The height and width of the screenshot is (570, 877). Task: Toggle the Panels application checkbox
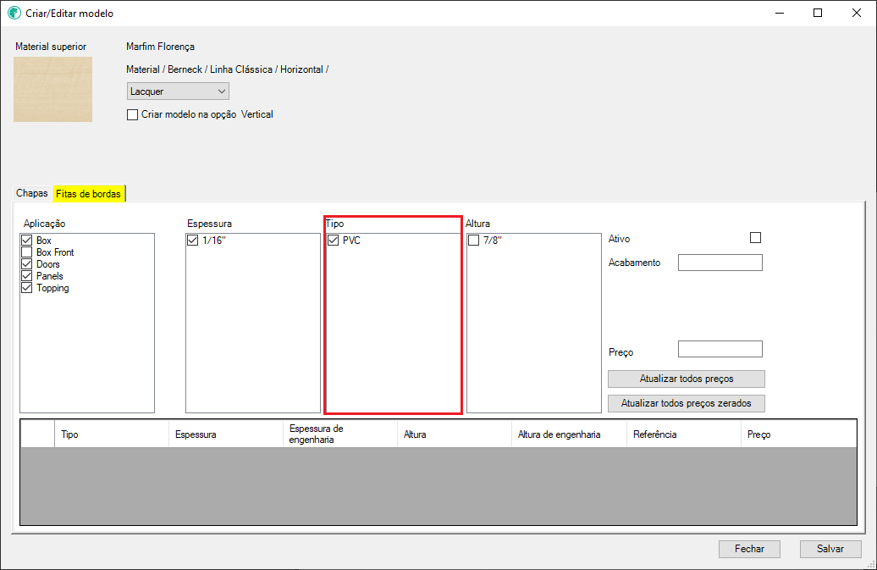pos(27,276)
